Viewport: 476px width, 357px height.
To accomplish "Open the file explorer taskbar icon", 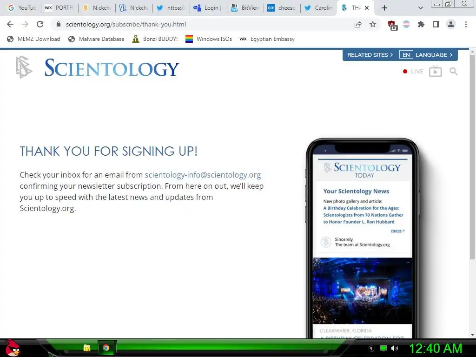I will tap(87, 348).
